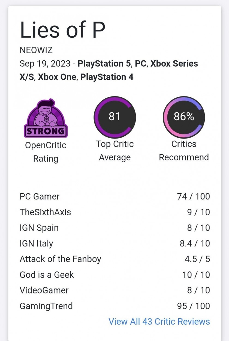
Task: Select the Xbox One platform link
Action: tap(57, 77)
